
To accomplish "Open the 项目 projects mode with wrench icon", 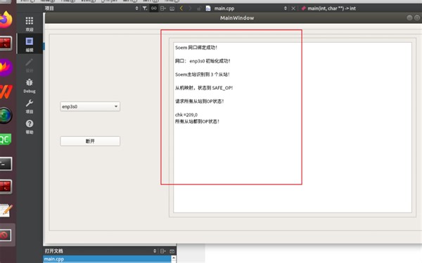I will point(30,107).
